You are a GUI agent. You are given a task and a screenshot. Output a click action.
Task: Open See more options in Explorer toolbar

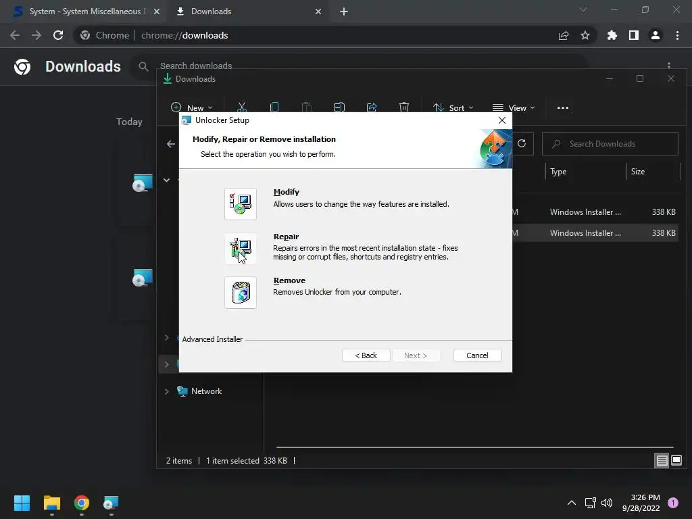[x=563, y=107]
